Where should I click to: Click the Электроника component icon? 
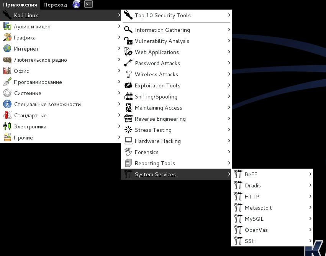(x=7, y=126)
